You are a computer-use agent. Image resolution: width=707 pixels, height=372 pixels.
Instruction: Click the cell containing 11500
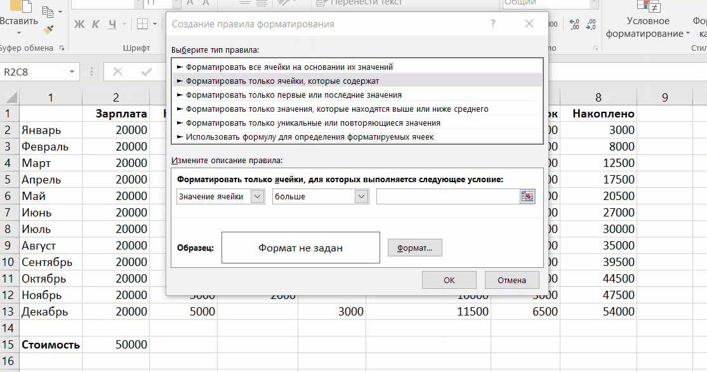point(428,312)
